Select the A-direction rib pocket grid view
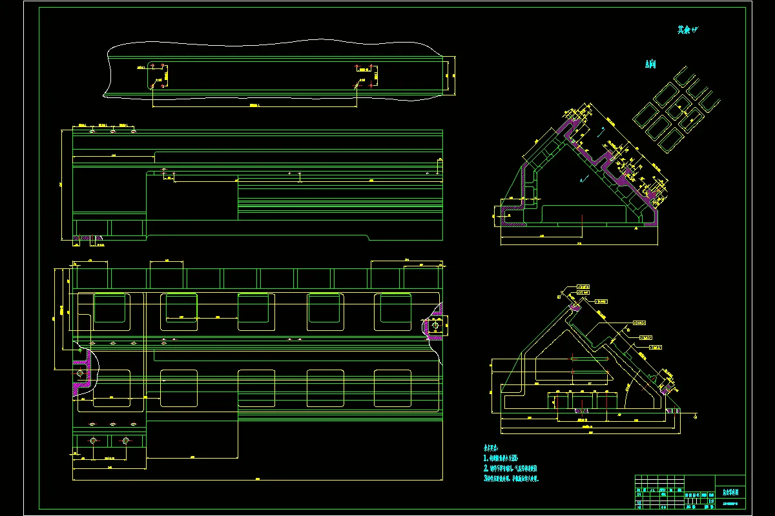The image size is (775, 516). click(x=676, y=110)
